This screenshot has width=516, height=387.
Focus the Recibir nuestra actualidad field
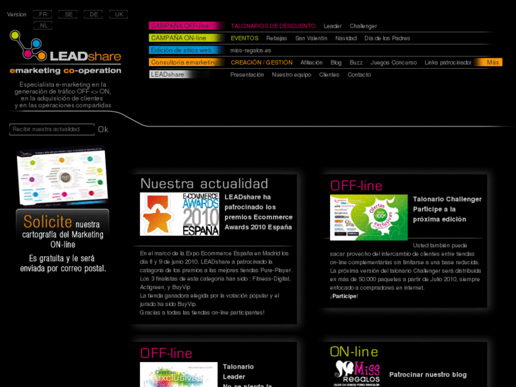pos(52,129)
